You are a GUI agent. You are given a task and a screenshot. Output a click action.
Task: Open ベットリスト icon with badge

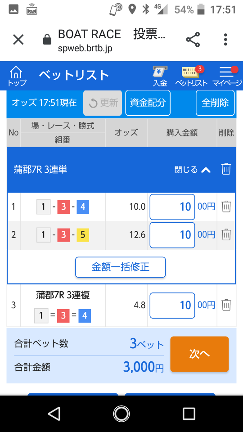191,76
